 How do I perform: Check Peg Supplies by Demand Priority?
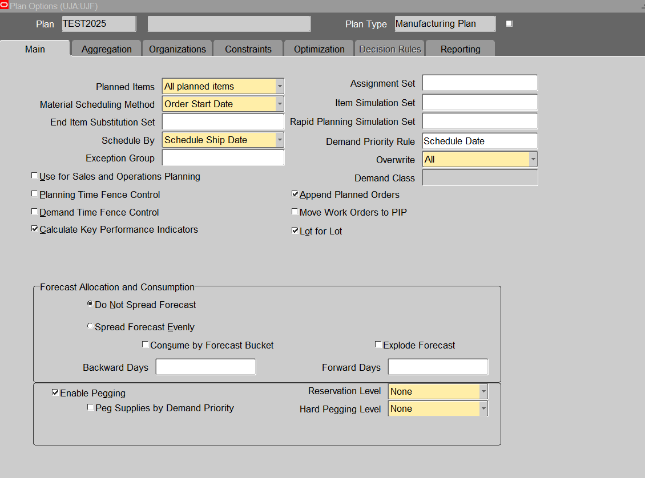(91, 407)
